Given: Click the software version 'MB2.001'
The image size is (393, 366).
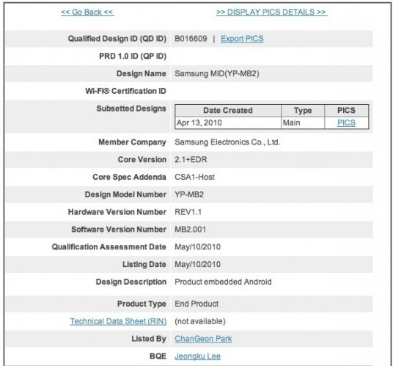Looking at the screenshot, I should pyautogui.click(x=190, y=230).
